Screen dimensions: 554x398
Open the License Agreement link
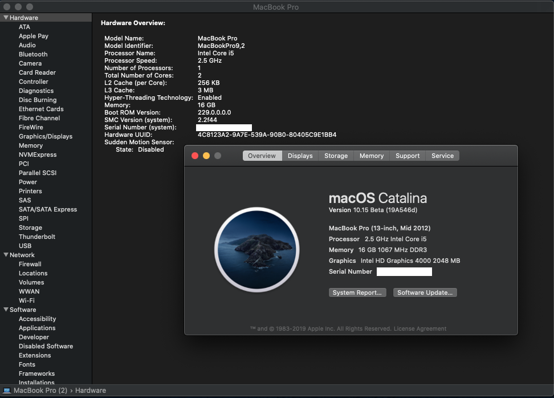click(420, 329)
